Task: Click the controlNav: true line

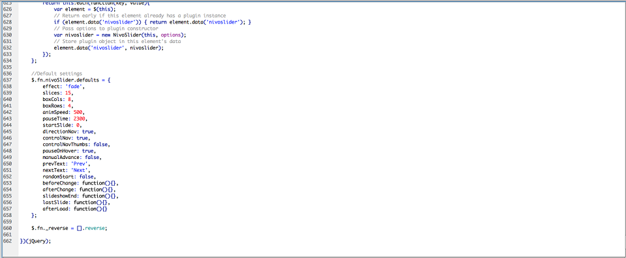Action: (x=67, y=138)
